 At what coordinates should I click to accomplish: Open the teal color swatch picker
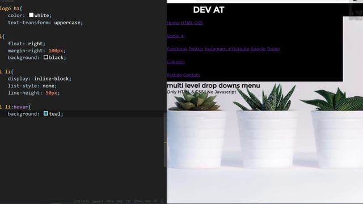pyautogui.click(x=46, y=113)
